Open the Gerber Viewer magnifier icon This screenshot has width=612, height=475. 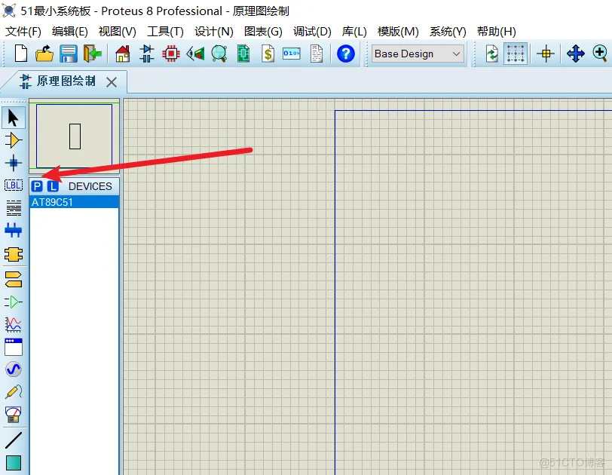pos(219,54)
